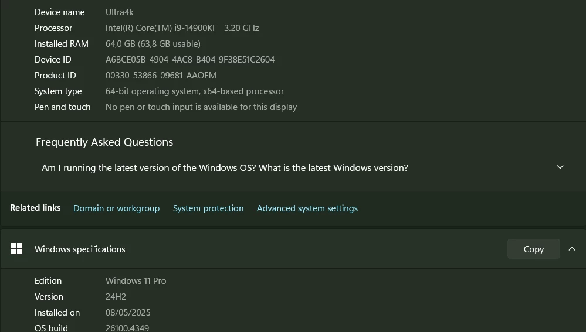Click the Related links label
Screen dimensions: 586x332
pos(35,208)
